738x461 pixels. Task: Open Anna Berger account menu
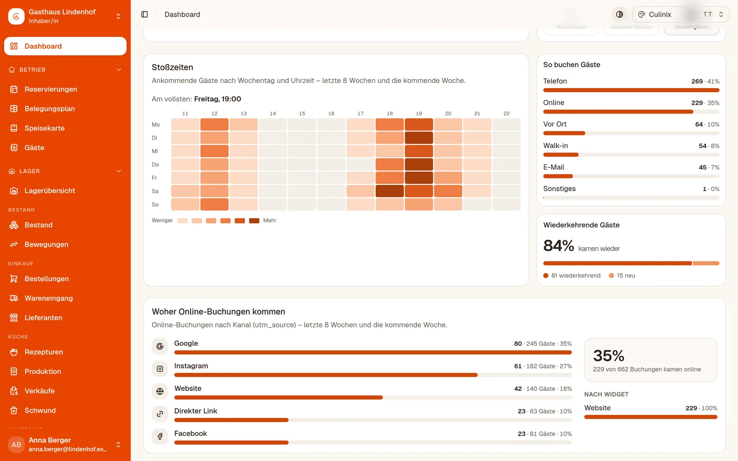[65, 445]
